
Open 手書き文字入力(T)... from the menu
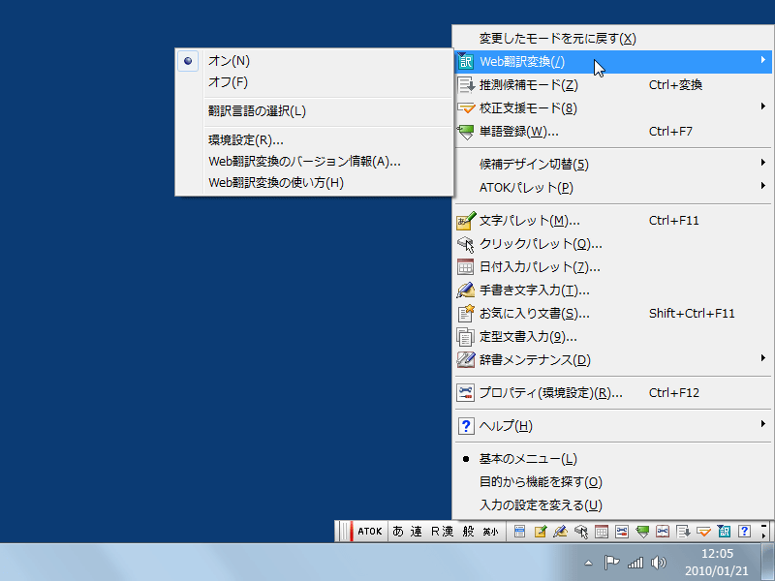(613, 290)
